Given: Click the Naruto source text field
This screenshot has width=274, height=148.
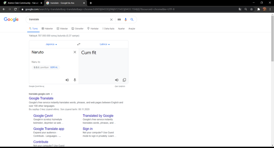Looking at the screenshot, I should [37, 52].
